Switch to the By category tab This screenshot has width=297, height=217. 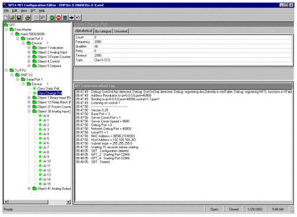click(x=103, y=31)
